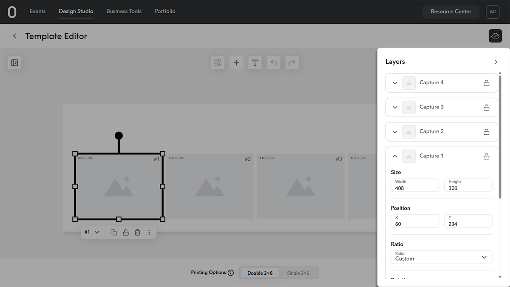Expand the Capture 2 layer chevron
The image size is (510, 287).
[395, 132]
